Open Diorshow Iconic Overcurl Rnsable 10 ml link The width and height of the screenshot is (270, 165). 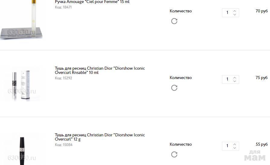[100, 70]
